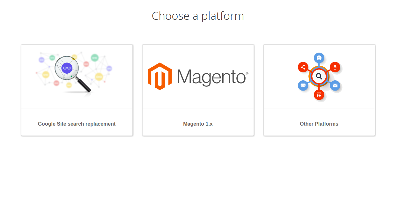The height and width of the screenshot is (198, 399).
Task: Click the orange Magento logo mark
Action: (x=159, y=76)
